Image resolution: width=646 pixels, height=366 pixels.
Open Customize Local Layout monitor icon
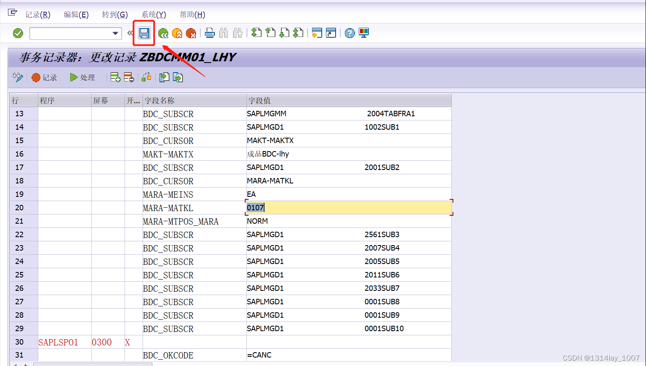tap(364, 33)
